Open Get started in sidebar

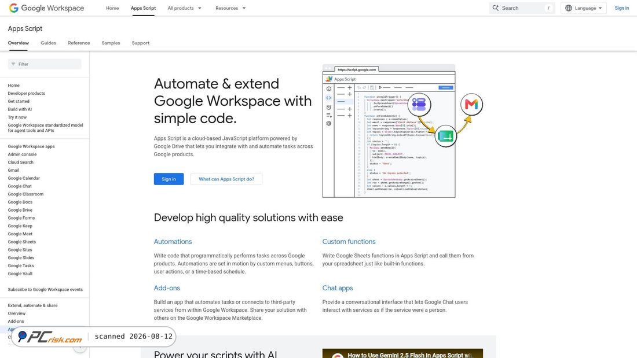(19, 101)
